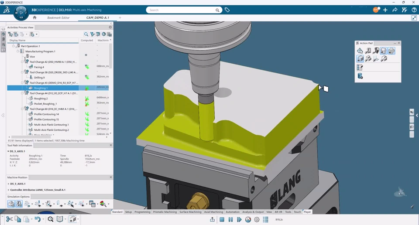The height and width of the screenshot is (225, 419).
Task: Toggle the highlighted cube visibility icon in Action Pad
Action: pos(360,58)
